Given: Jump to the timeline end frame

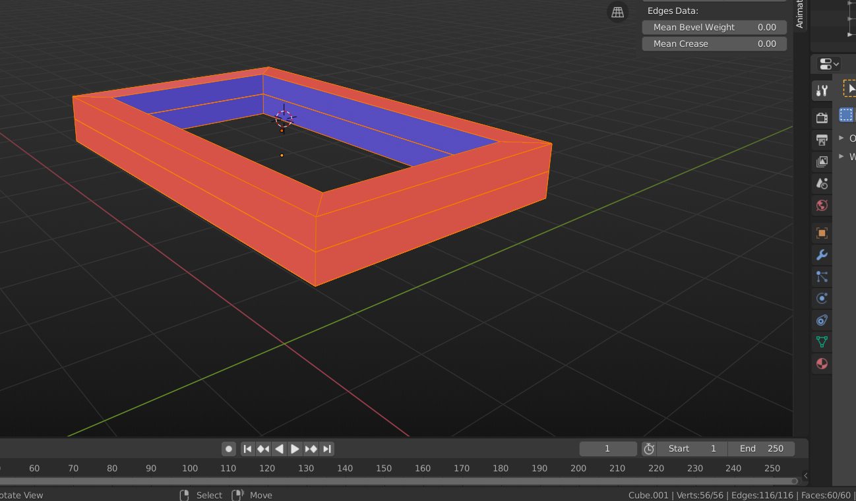Looking at the screenshot, I should pyautogui.click(x=326, y=449).
